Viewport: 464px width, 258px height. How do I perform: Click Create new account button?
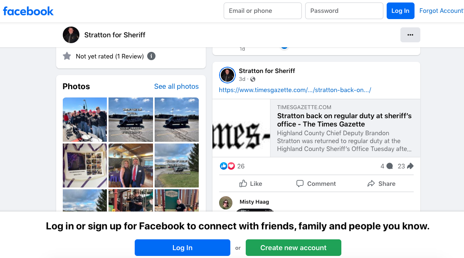(293, 248)
